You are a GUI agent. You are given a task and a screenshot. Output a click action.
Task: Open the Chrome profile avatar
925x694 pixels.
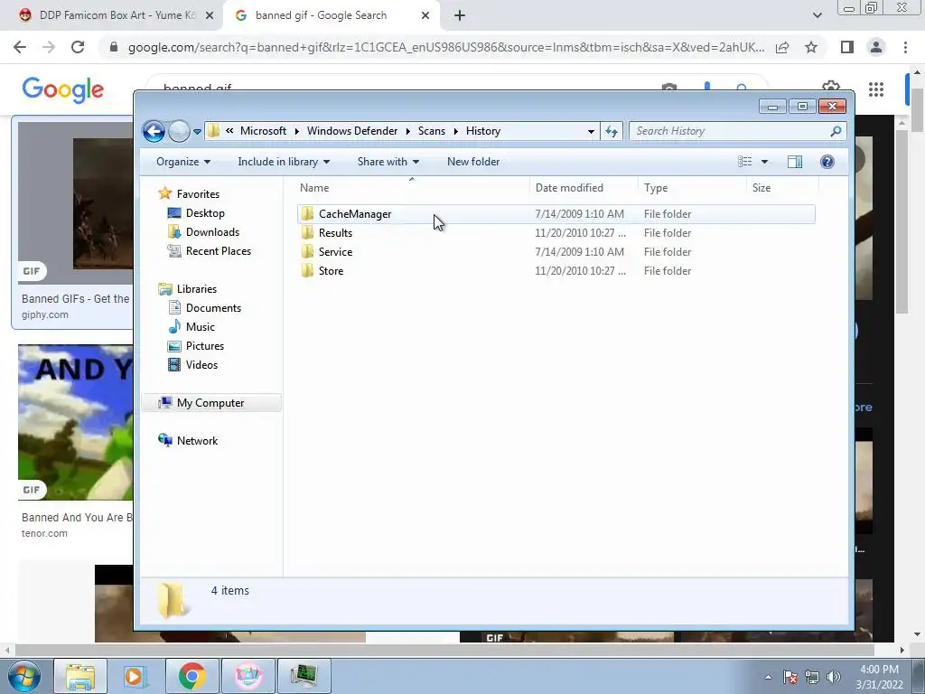pos(876,47)
